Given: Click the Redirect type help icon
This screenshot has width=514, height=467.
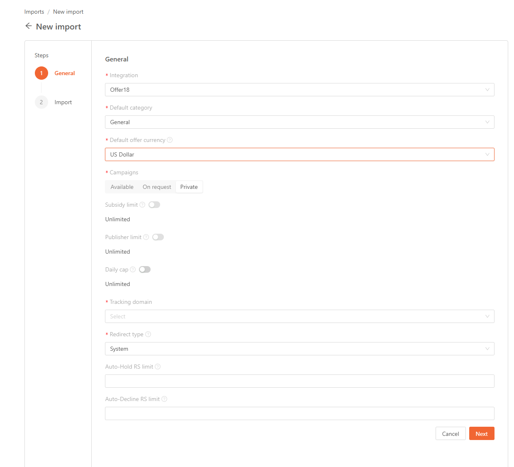Looking at the screenshot, I should coord(148,335).
